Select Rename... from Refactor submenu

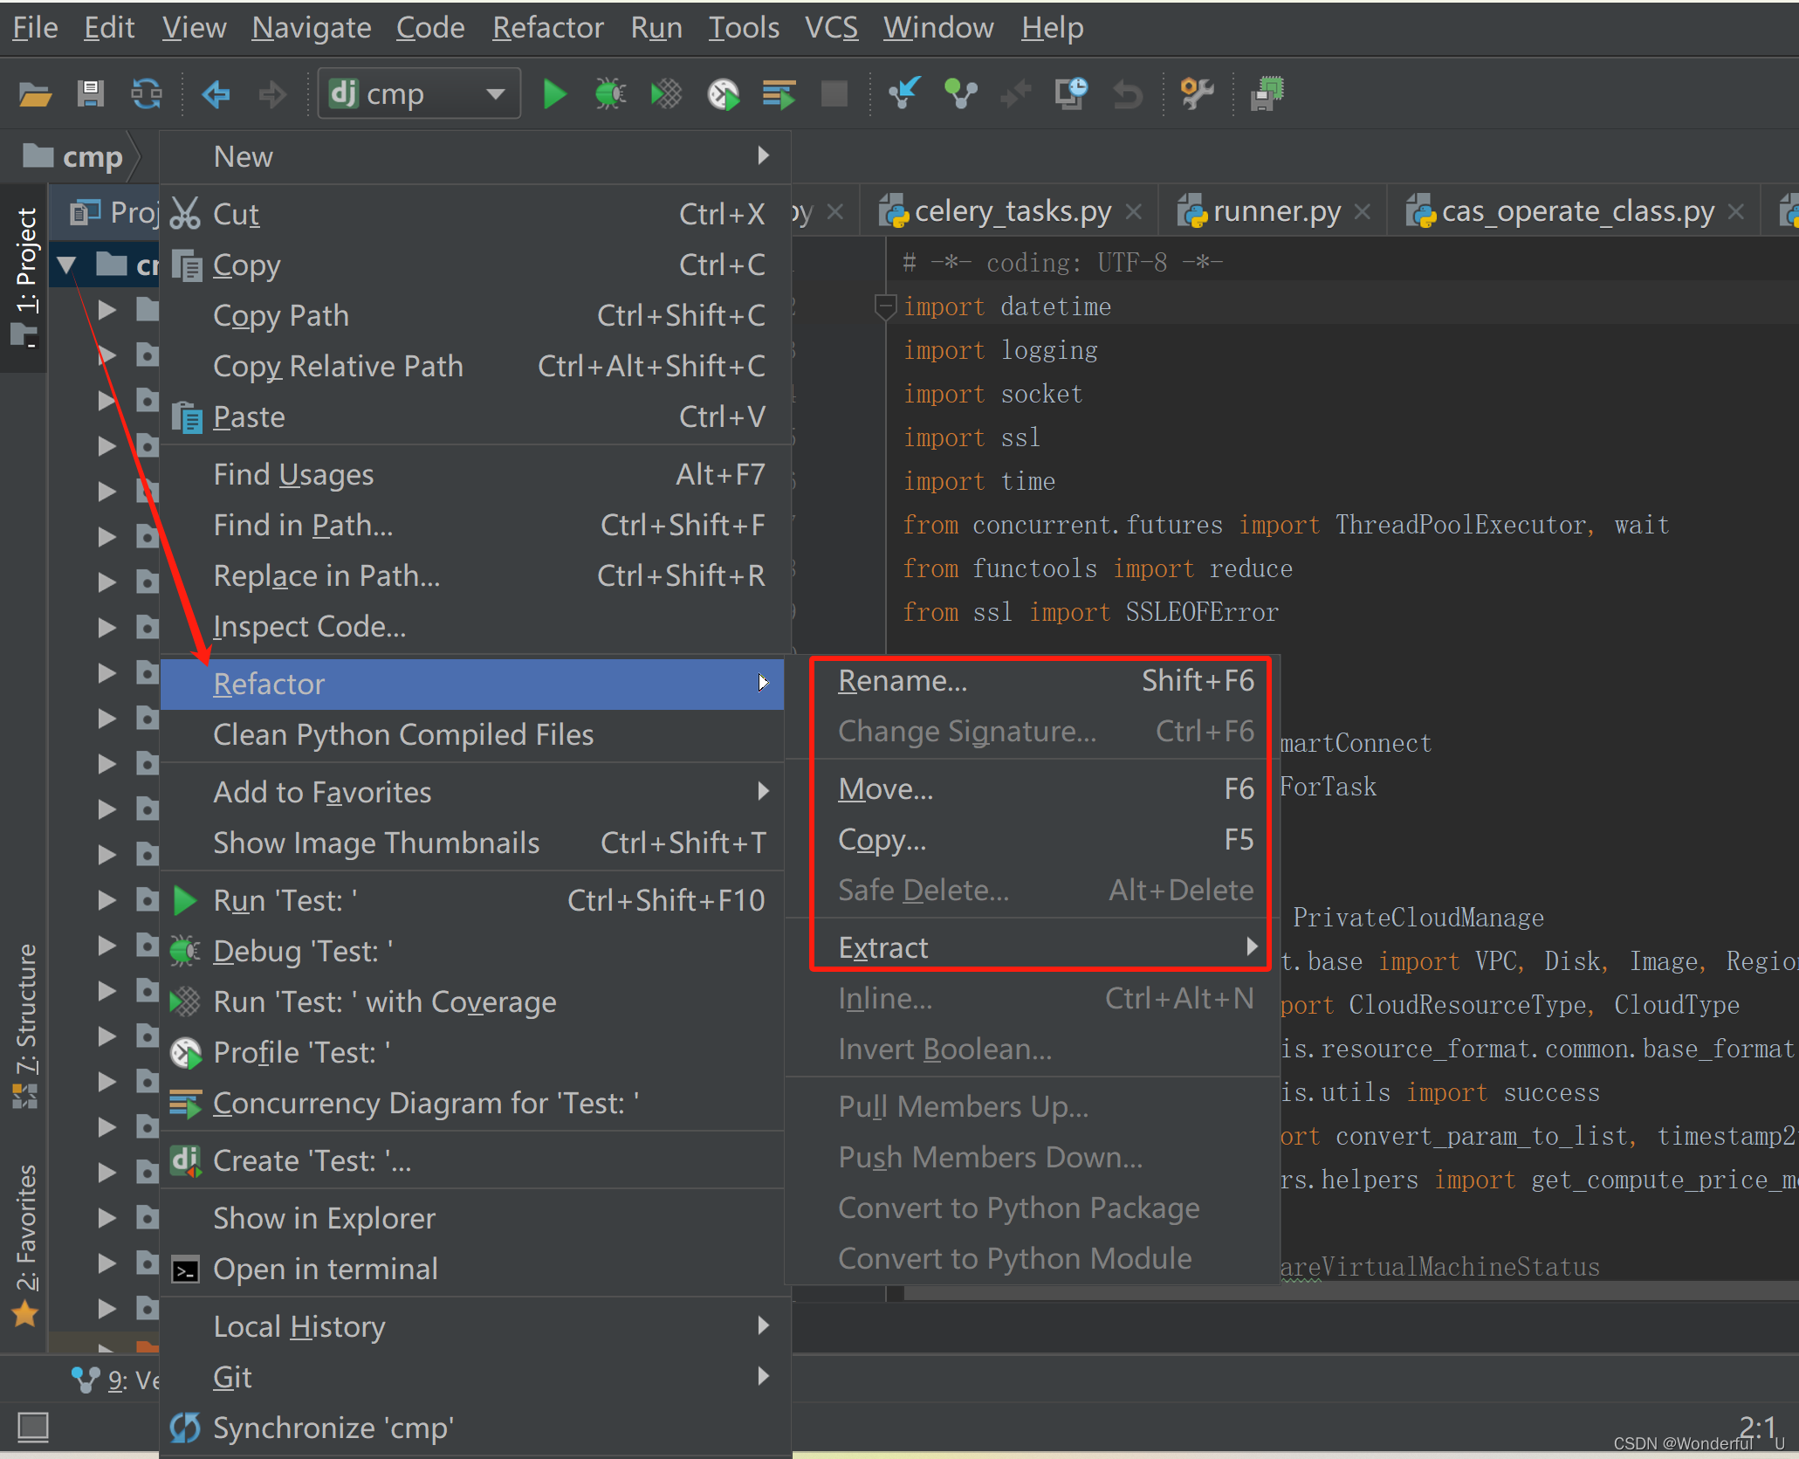903,681
